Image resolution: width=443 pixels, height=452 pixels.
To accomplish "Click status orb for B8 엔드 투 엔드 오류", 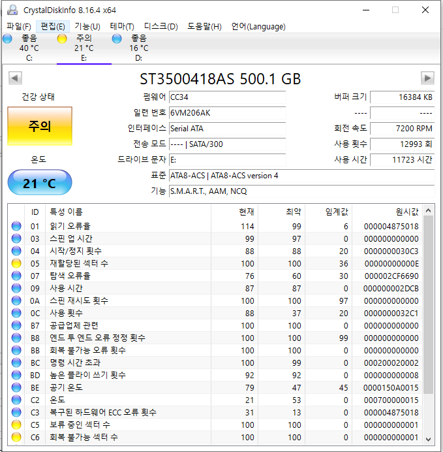I will click(16, 338).
